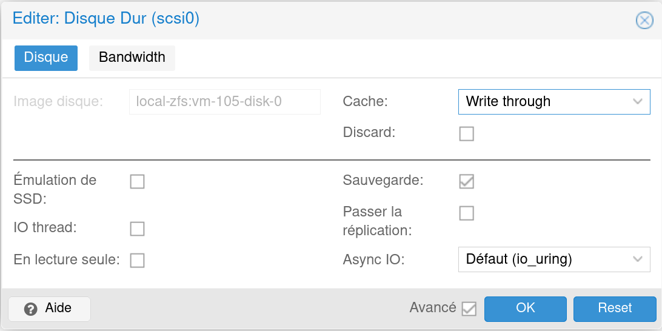Select the Disque tab
This screenshot has width=662, height=331.
pos(46,58)
